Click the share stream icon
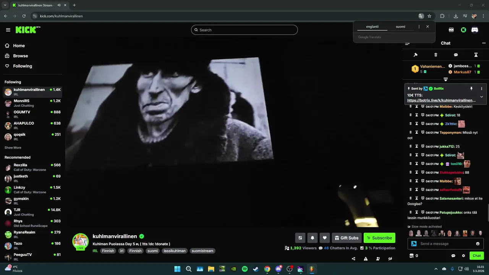Image resolution: width=489 pixels, height=275 pixels. [x=353, y=259]
